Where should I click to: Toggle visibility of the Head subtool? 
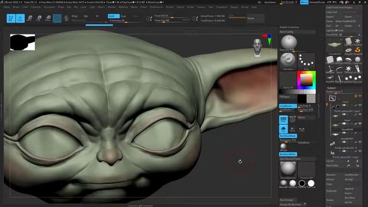click(x=360, y=114)
